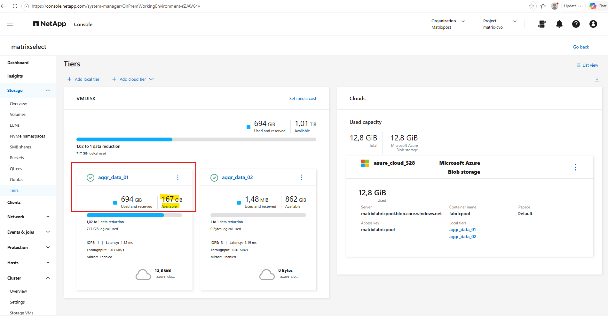Click the Set media cost link
This screenshot has width=608, height=316.
(303, 98)
